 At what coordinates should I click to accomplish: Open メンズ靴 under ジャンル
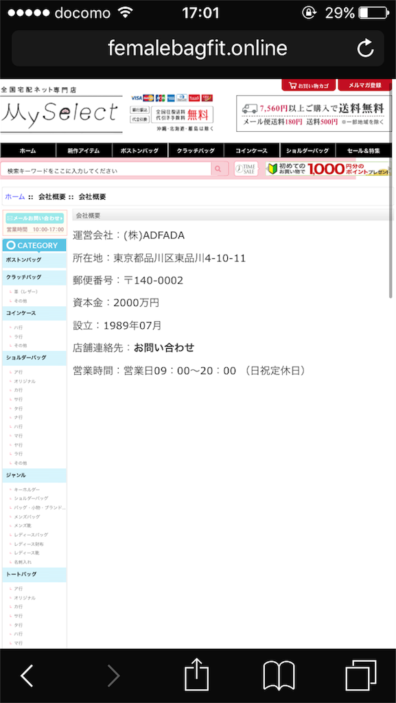[23, 525]
